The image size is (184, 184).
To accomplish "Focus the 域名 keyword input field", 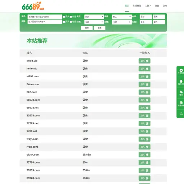I will (45, 17).
